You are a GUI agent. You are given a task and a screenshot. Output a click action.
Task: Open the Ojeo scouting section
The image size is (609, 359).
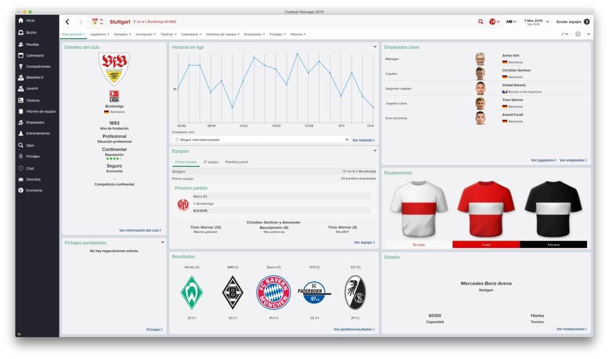[29, 145]
